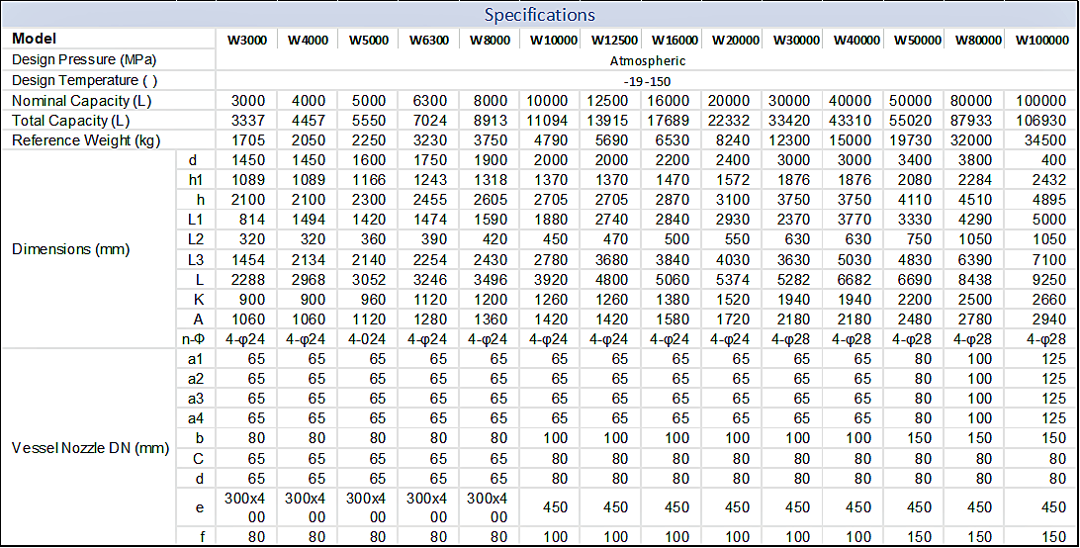Viewport: 1080px width, 548px height.
Task: Select the W80000 column header
Action: coord(978,40)
